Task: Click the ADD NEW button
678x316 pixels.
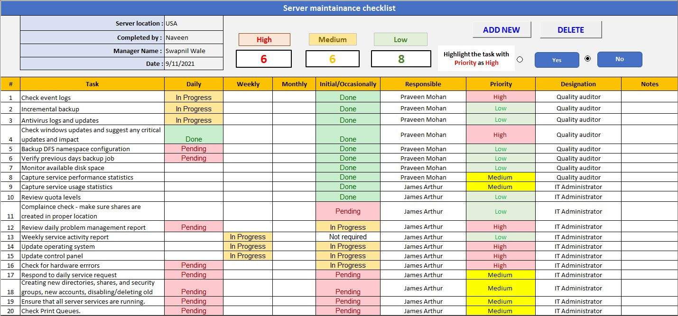Action: coord(502,29)
